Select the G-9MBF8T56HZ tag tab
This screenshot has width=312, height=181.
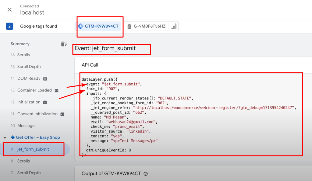coord(147,26)
